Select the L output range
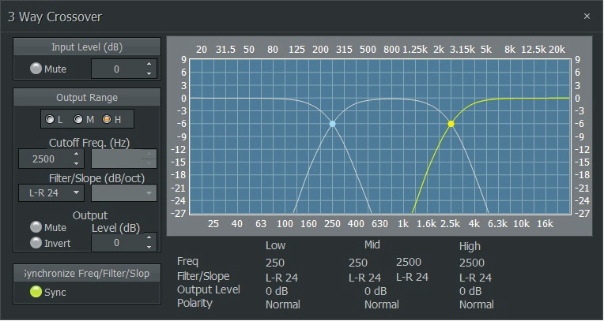This screenshot has width=604, height=321. (x=52, y=119)
